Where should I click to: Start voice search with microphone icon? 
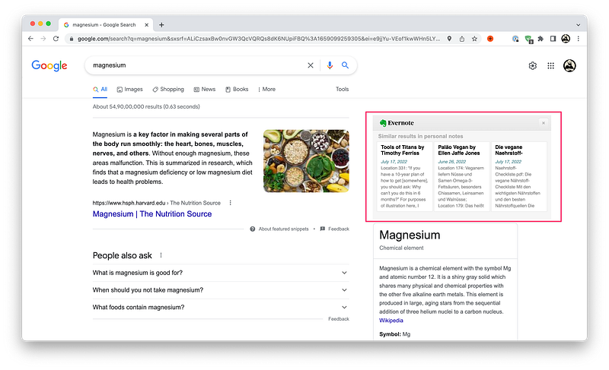tap(330, 65)
